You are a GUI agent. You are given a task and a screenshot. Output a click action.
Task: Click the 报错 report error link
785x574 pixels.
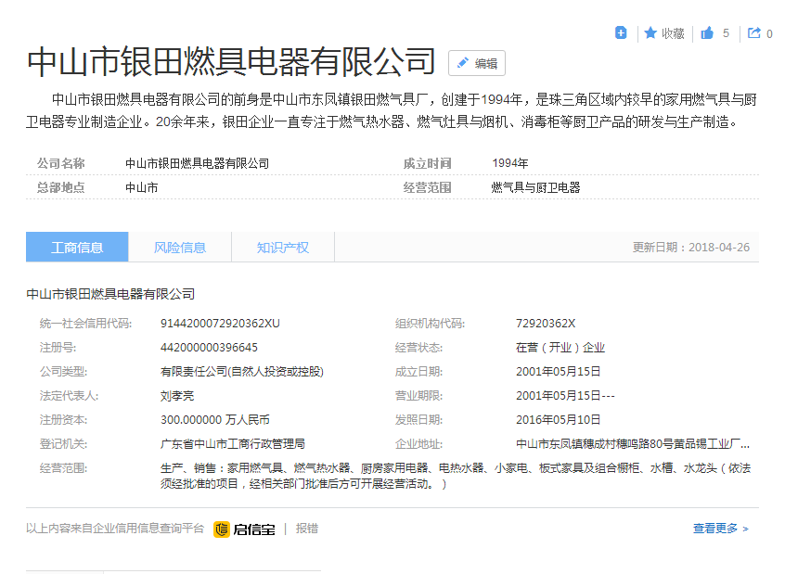coord(307,529)
